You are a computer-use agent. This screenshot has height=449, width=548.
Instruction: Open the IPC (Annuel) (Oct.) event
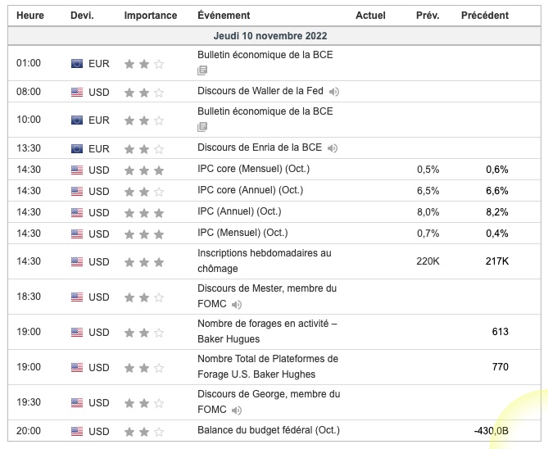tap(243, 211)
